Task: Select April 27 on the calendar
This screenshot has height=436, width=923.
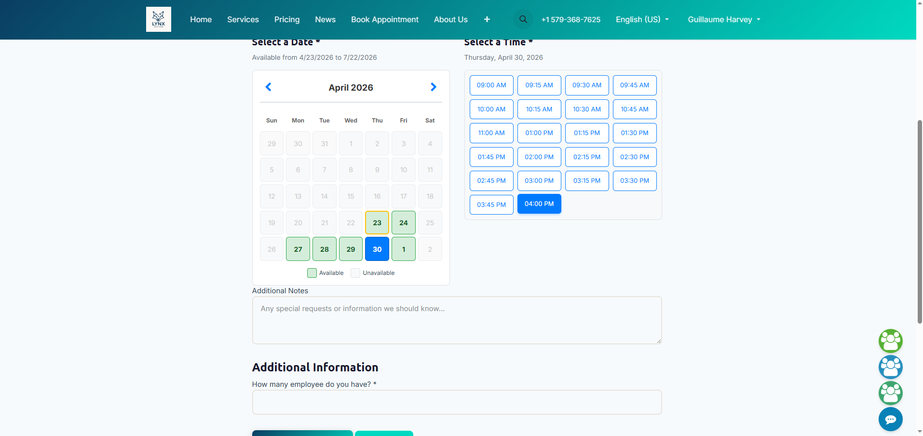Action: point(298,249)
